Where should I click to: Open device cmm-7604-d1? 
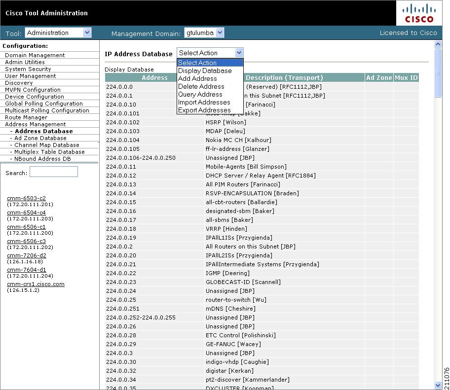(x=27, y=270)
